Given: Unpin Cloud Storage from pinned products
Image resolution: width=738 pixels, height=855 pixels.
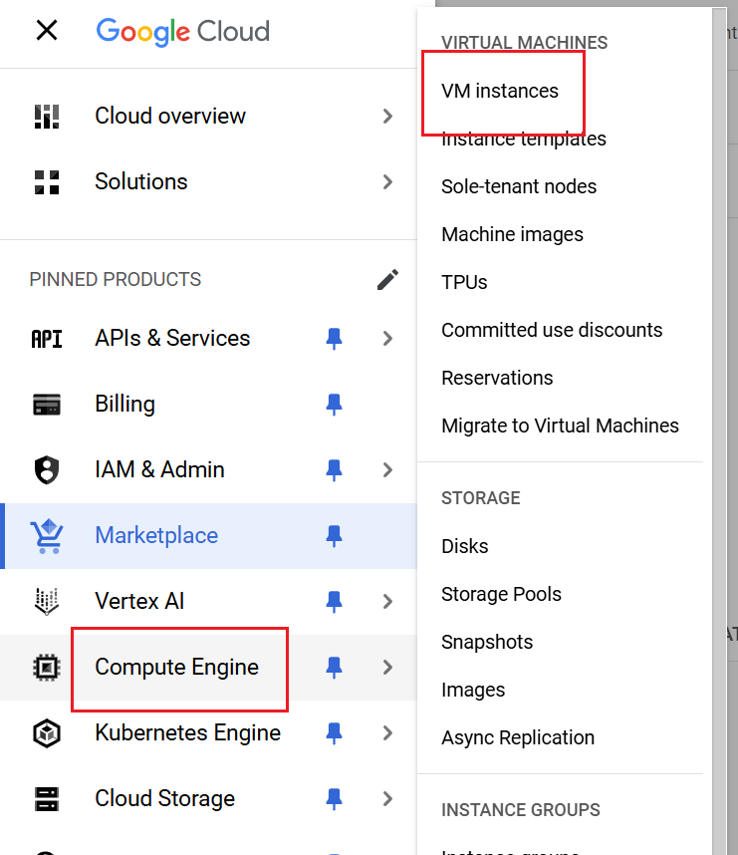Looking at the screenshot, I should [334, 799].
